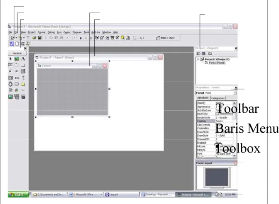The width and height of the screenshot is (279, 204).
Task: Select the Pointer tool in the toolbox
Action: (10, 59)
